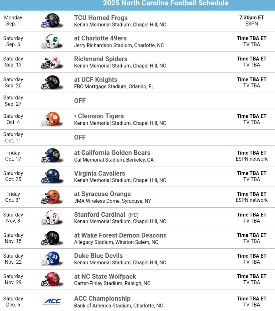This screenshot has width=275, height=311.
Task: Click the Clemson Tigers team name
Action: tap(101, 116)
